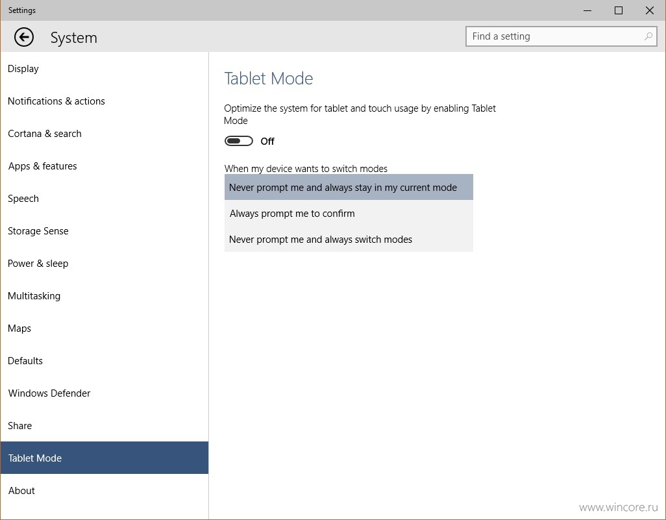The image size is (666, 520).
Task: Open Storage Sense settings
Action: (x=105, y=231)
